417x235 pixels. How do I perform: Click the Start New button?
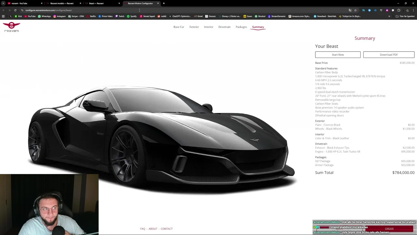click(x=338, y=55)
